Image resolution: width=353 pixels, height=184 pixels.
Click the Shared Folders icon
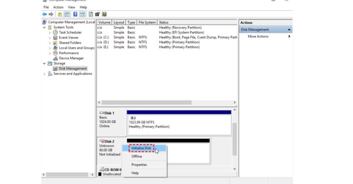(x=55, y=43)
